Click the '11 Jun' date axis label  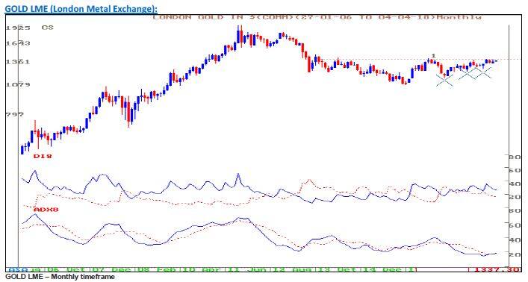(x=248, y=270)
